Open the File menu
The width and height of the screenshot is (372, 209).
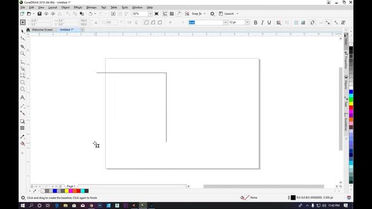23,8
